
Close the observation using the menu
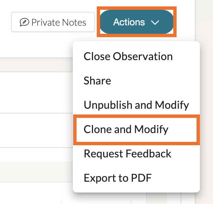[128, 56]
